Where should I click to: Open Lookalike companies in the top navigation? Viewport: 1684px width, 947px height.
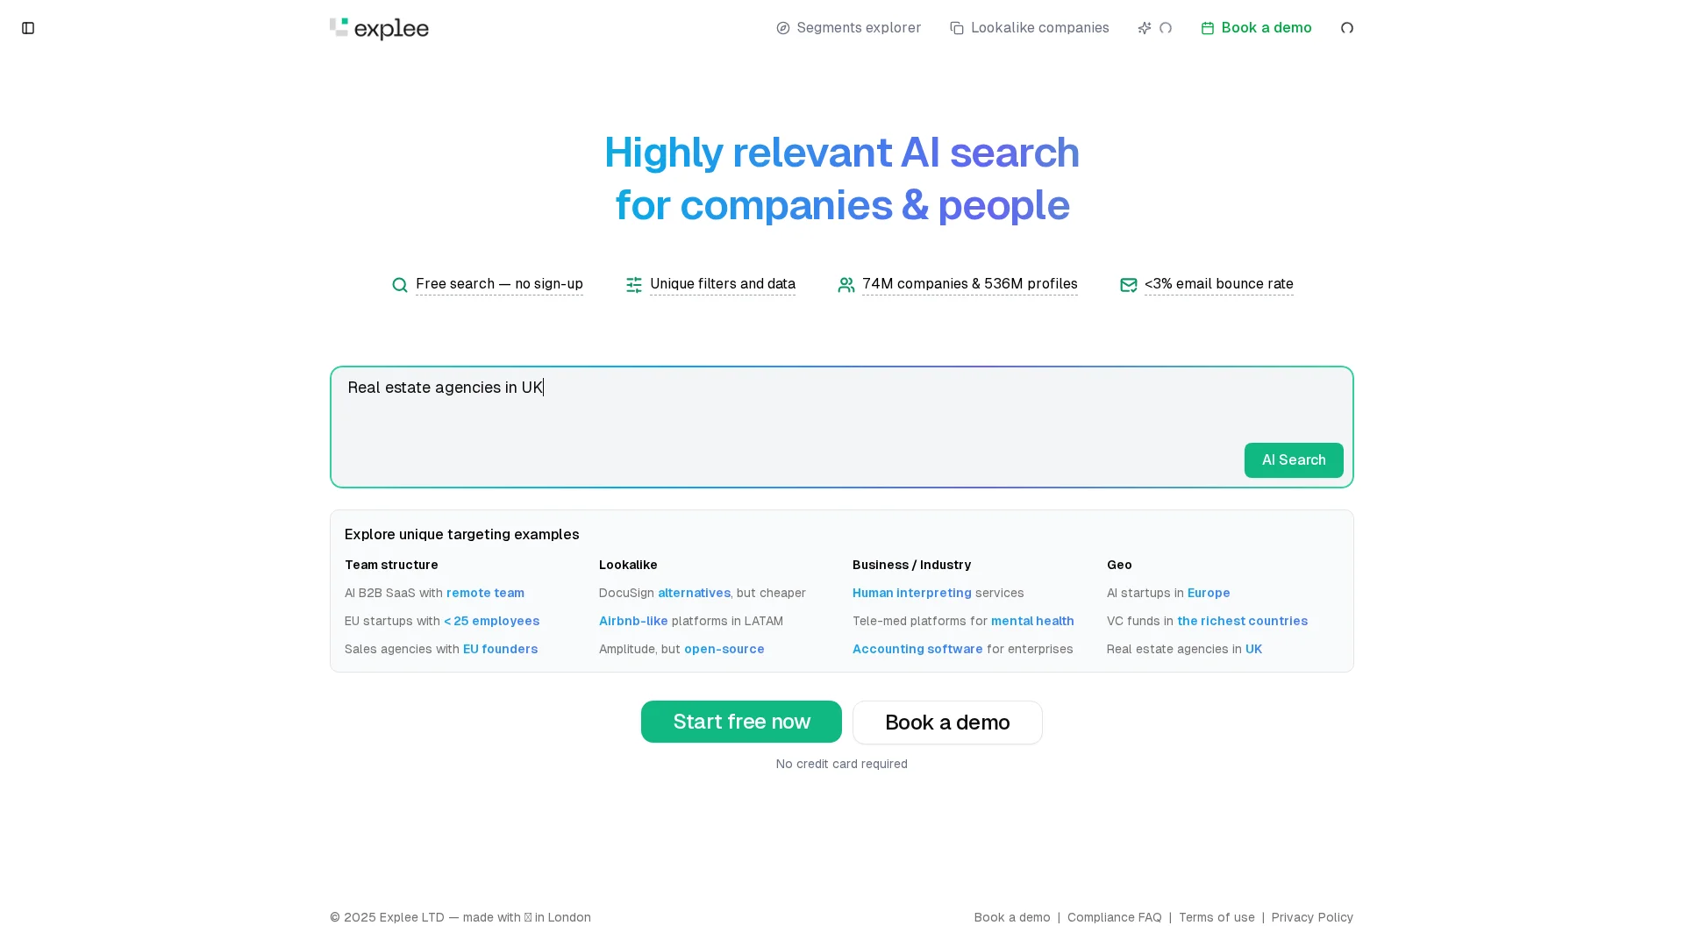tap(1030, 28)
